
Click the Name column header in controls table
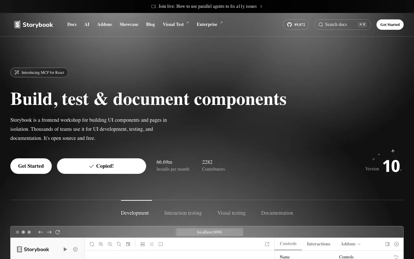(x=285, y=257)
